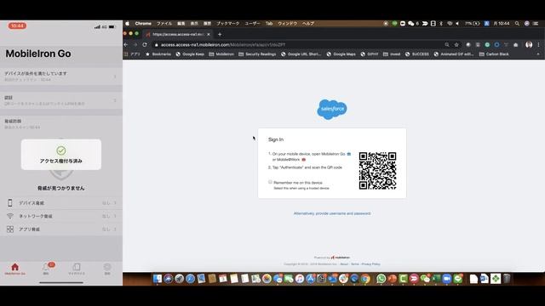Open Siri from the Dock
This screenshot has width=545, height=306.
pyautogui.click(x=169, y=279)
